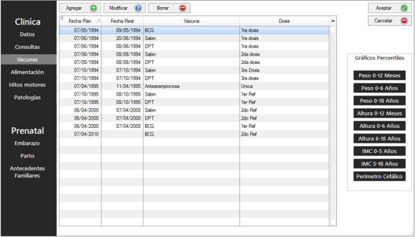Expand hidden columns with the double chevron

(x=332, y=21)
